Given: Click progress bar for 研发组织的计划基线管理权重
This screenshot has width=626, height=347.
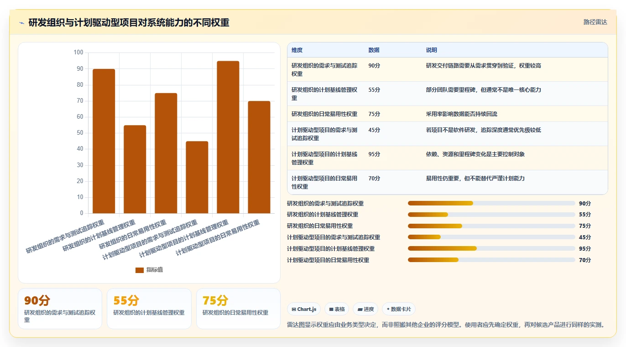Looking at the screenshot, I should click(x=491, y=215).
